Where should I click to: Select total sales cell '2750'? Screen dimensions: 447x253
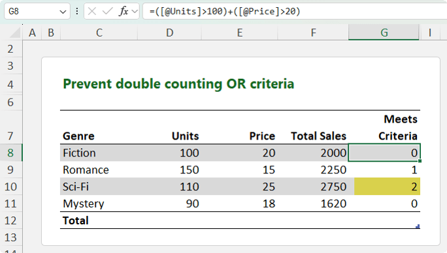point(313,186)
